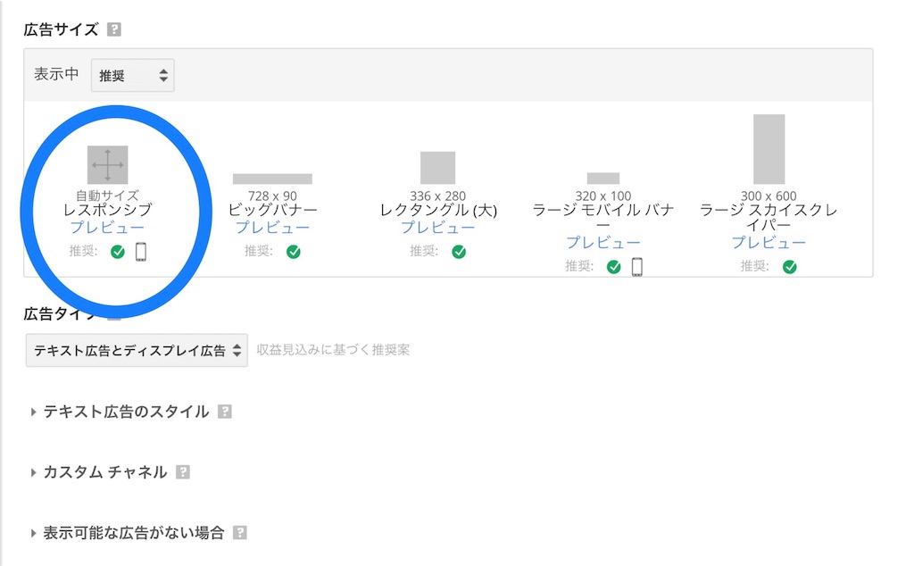Click the green checkmark for ラージスカイスクレイパー
The width and height of the screenshot is (914, 566).
click(789, 265)
